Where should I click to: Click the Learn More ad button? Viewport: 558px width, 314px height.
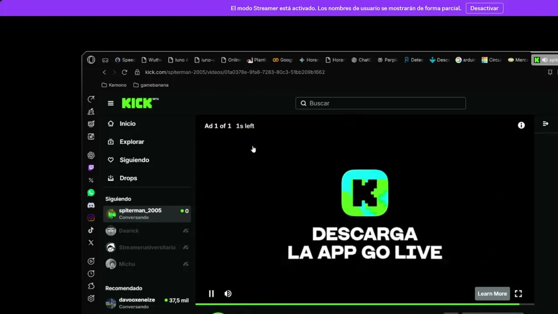click(x=492, y=294)
